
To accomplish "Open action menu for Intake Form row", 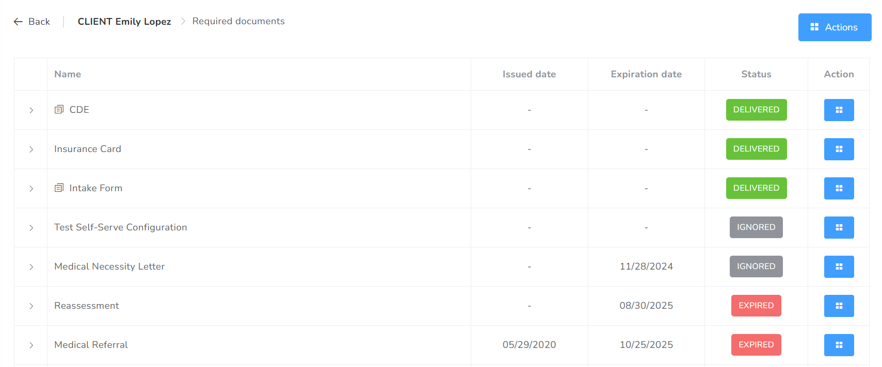I will 839,188.
